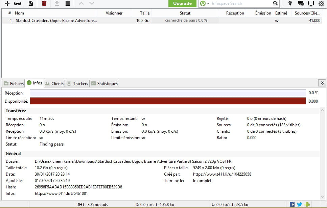Open Android icon in status bar
Viewport: 327px width, 208px height.
(x=307, y=204)
